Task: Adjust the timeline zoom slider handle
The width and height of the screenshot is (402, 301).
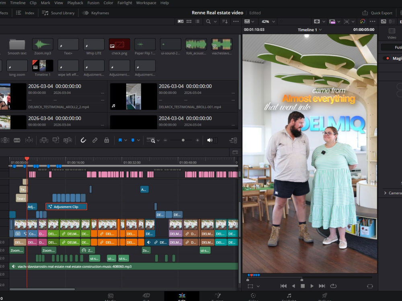Action: click(x=183, y=140)
